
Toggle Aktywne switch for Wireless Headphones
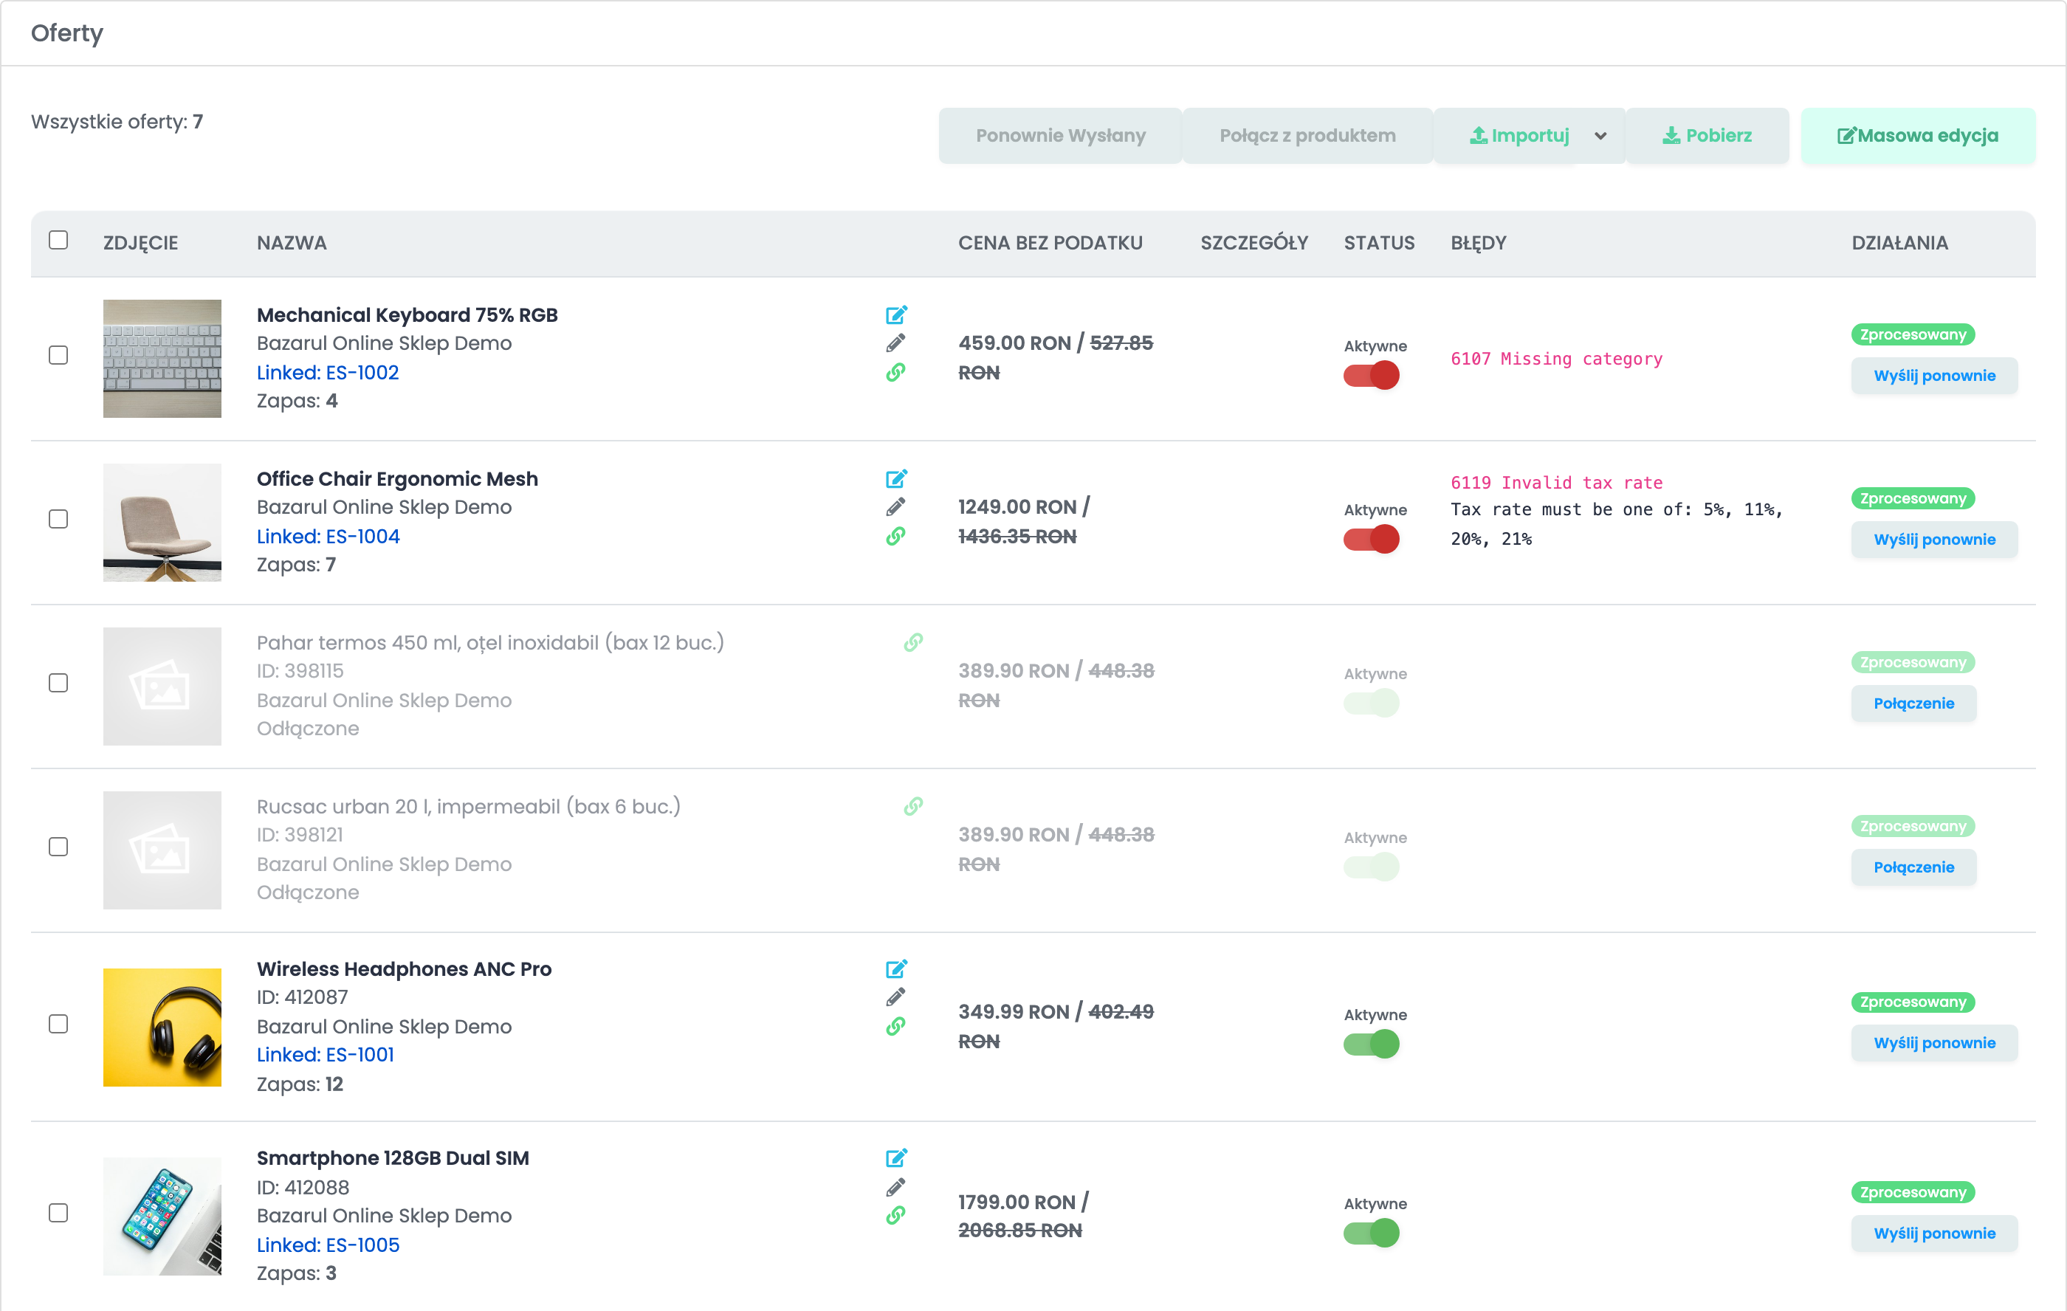pyautogui.click(x=1371, y=1044)
